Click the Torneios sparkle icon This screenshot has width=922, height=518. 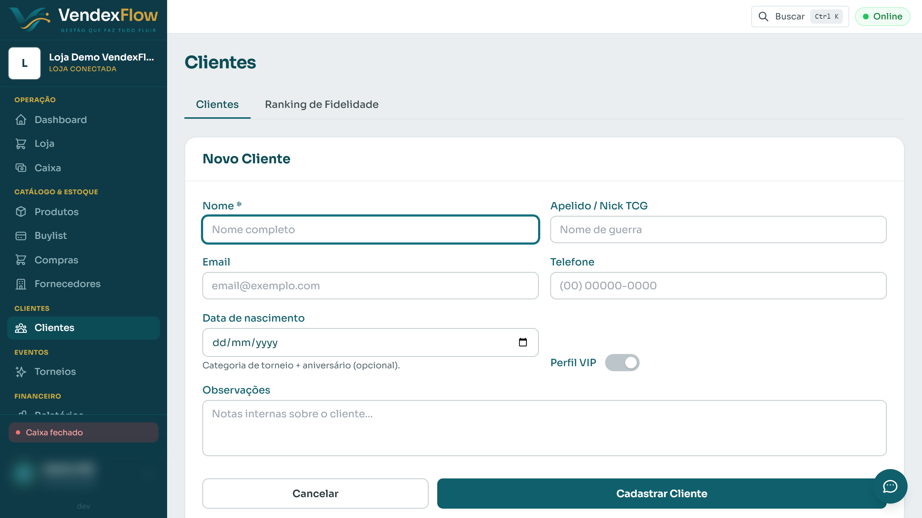[x=21, y=372]
